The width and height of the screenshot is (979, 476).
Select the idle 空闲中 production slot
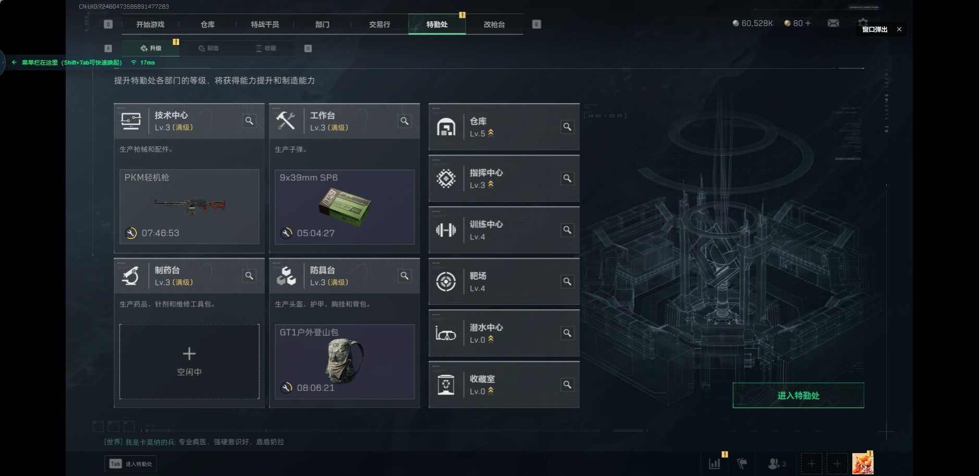tap(189, 361)
